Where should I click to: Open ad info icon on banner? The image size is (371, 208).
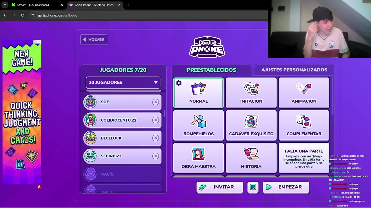tap(35, 42)
